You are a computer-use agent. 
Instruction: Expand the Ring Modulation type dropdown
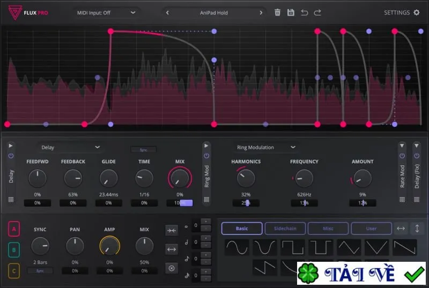coord(265,147)
